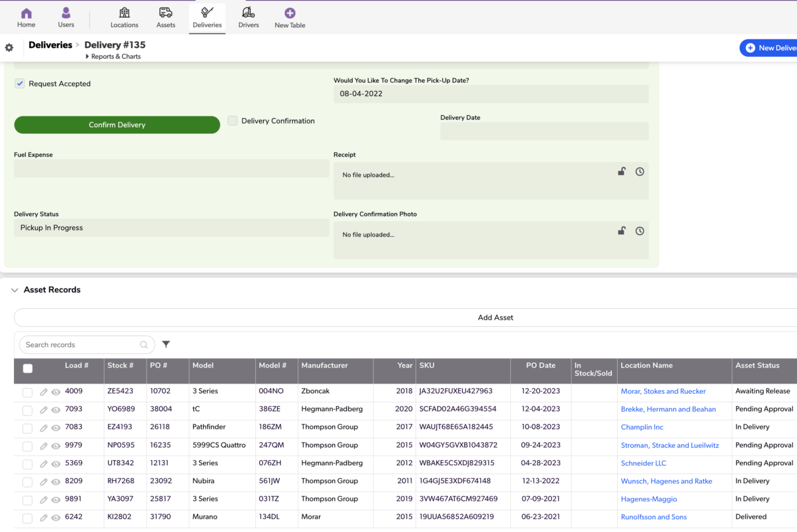The height and width of the screenshot is (532, 797).
Task: Open Receipt field version history clock
Action: pyautogui.click(x=639, y=172)
